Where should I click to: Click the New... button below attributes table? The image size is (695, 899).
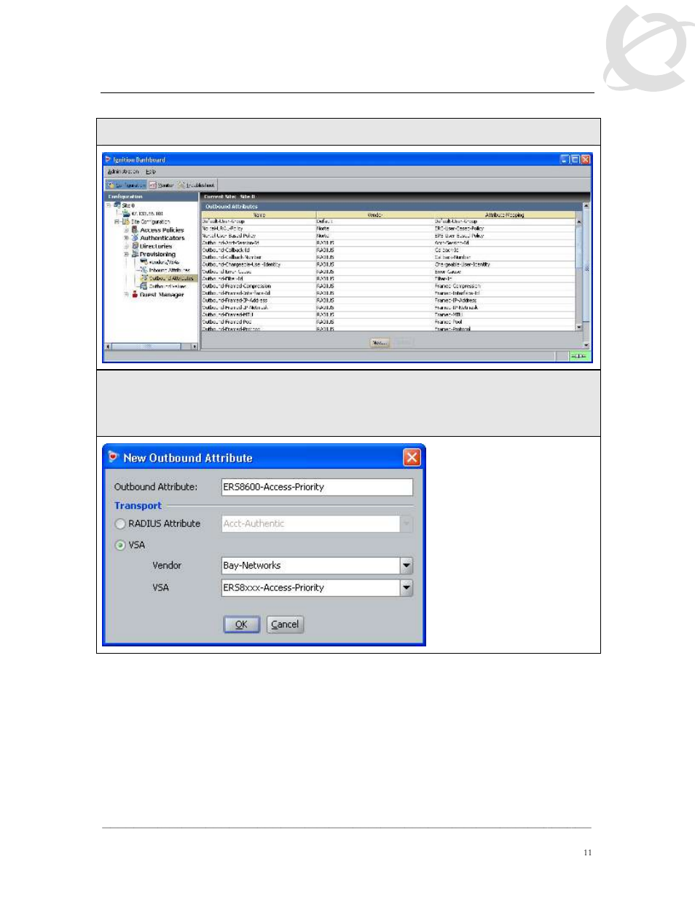click(x=380, y=342)
